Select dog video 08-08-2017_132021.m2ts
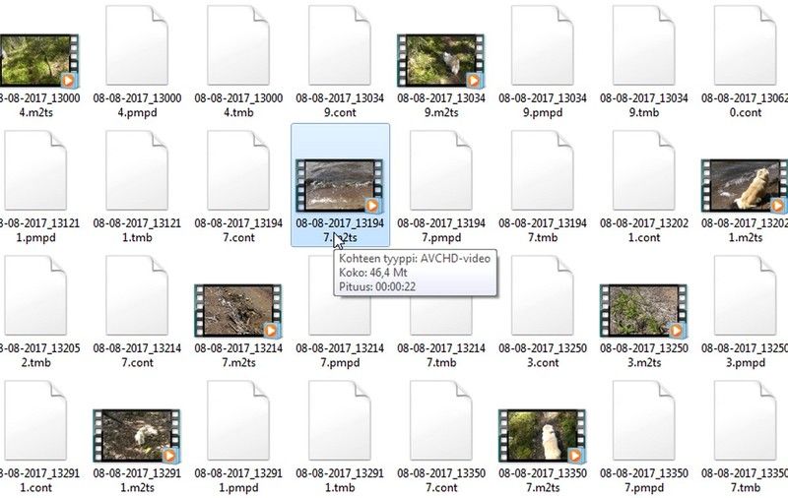This screenshot has width=788, height=498. (x=745, y=186)
